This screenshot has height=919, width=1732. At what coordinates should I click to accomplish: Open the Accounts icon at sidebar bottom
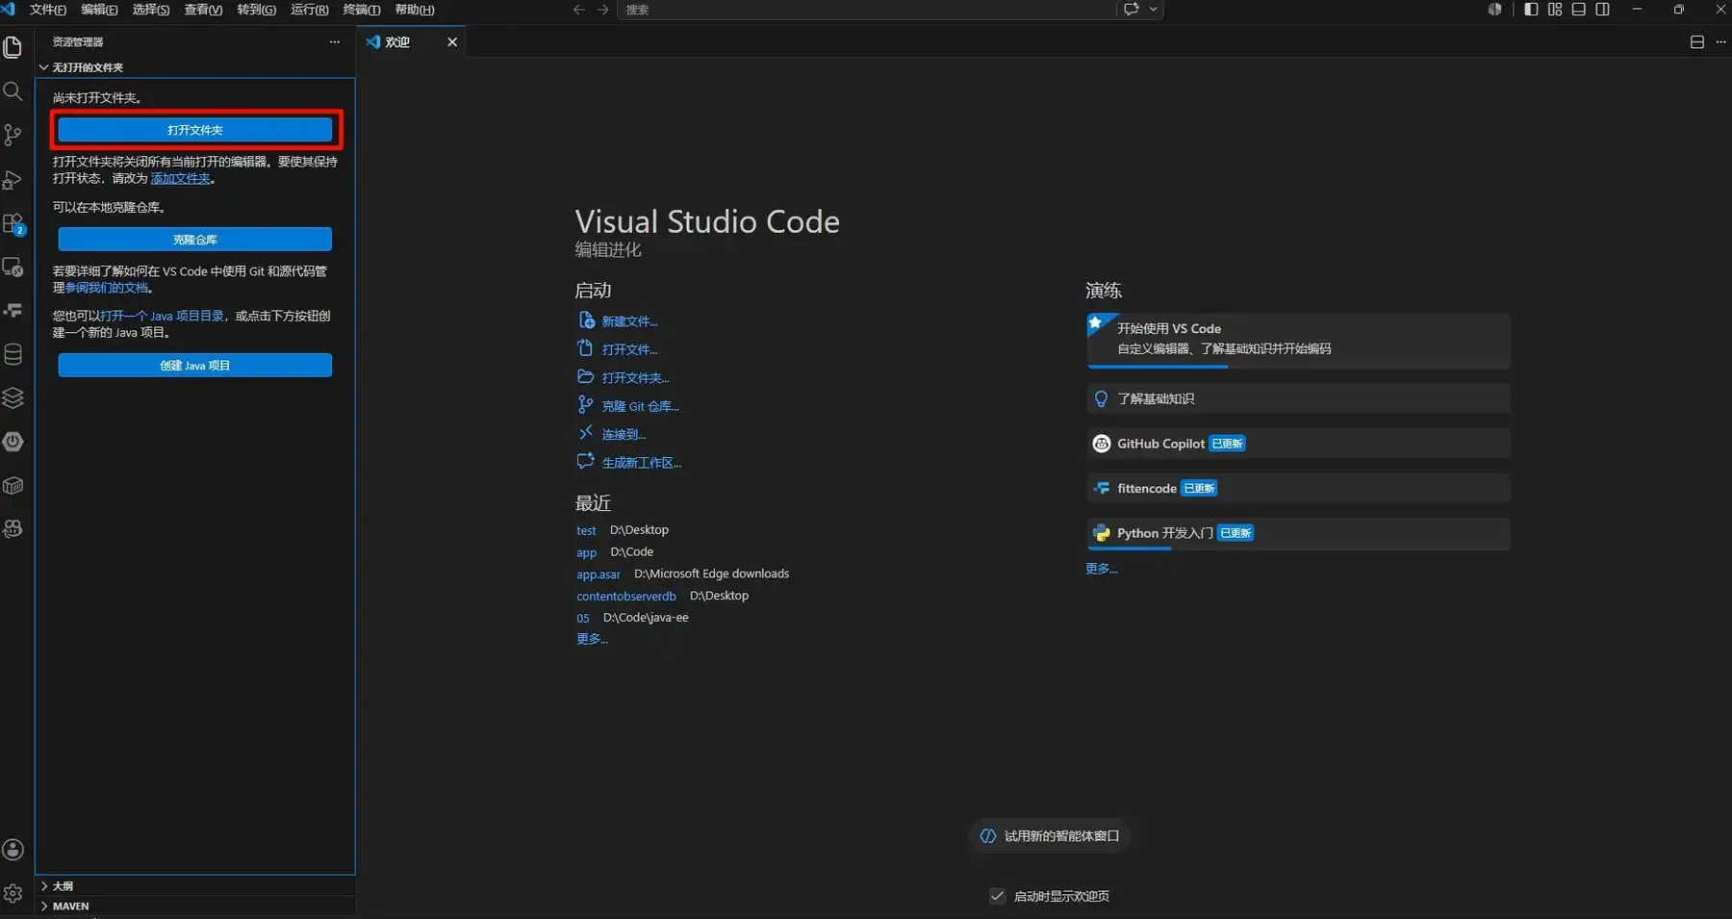point(13,850)
